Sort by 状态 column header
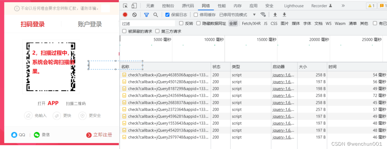This screenshot has height=149, width=387. [220, 67]
